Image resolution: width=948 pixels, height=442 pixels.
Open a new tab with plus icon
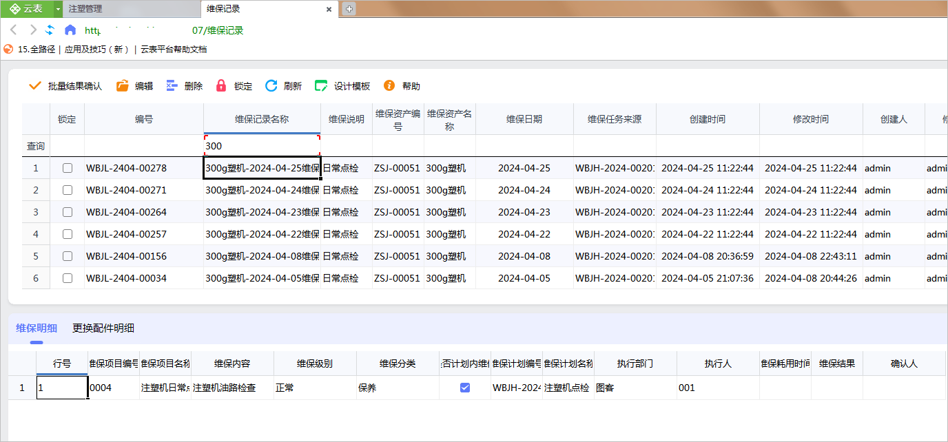tap(349, 9)
